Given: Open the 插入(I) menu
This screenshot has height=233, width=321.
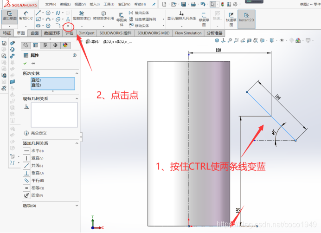Looking at the screenshot, I should (x=95, y=4).
